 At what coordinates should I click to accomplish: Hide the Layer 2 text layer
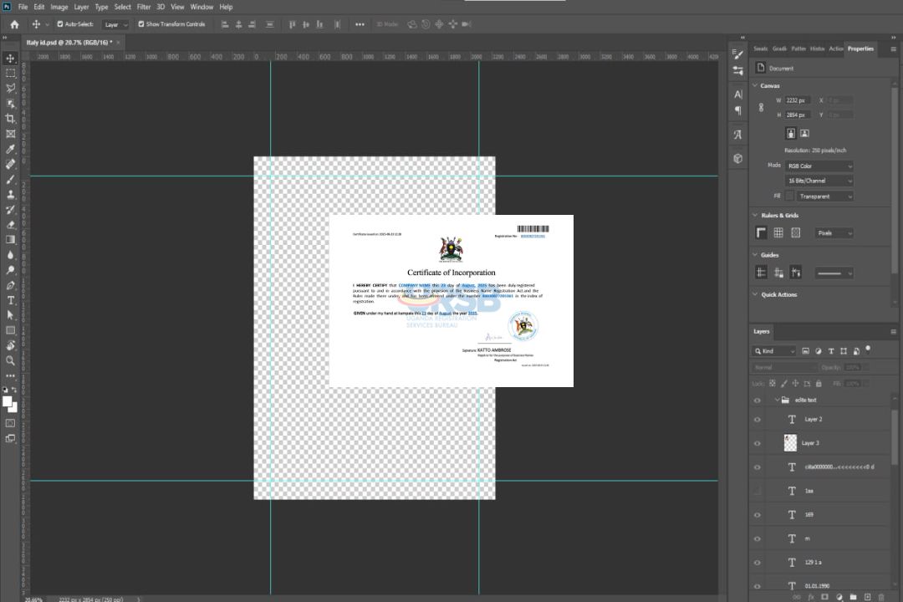pos(758,420)
